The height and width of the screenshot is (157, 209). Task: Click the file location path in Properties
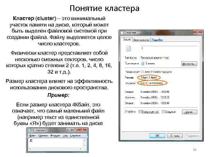click(x=156, y=72)
